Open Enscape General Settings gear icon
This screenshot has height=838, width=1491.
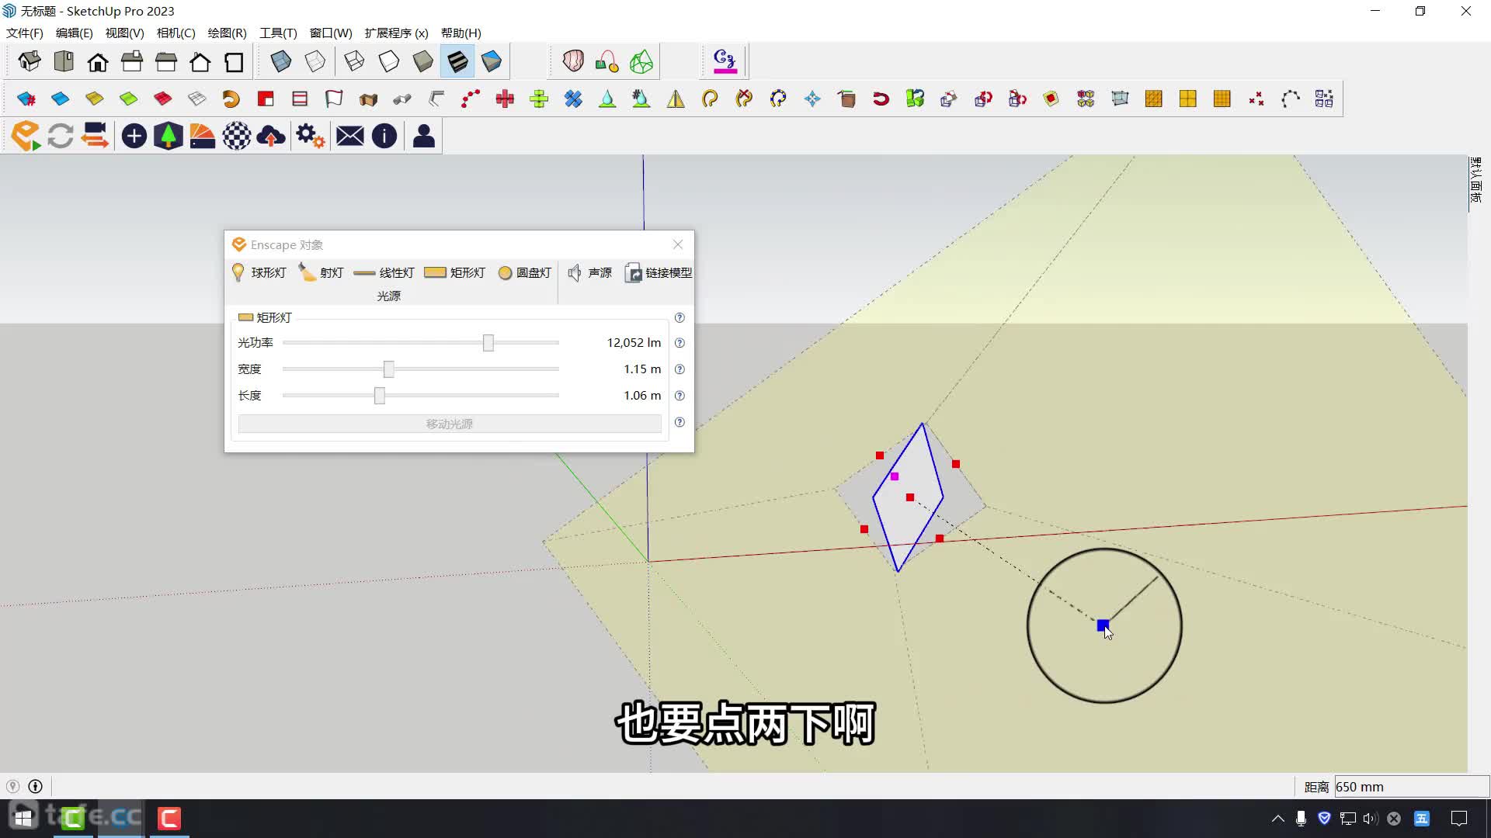click(310, 136)
